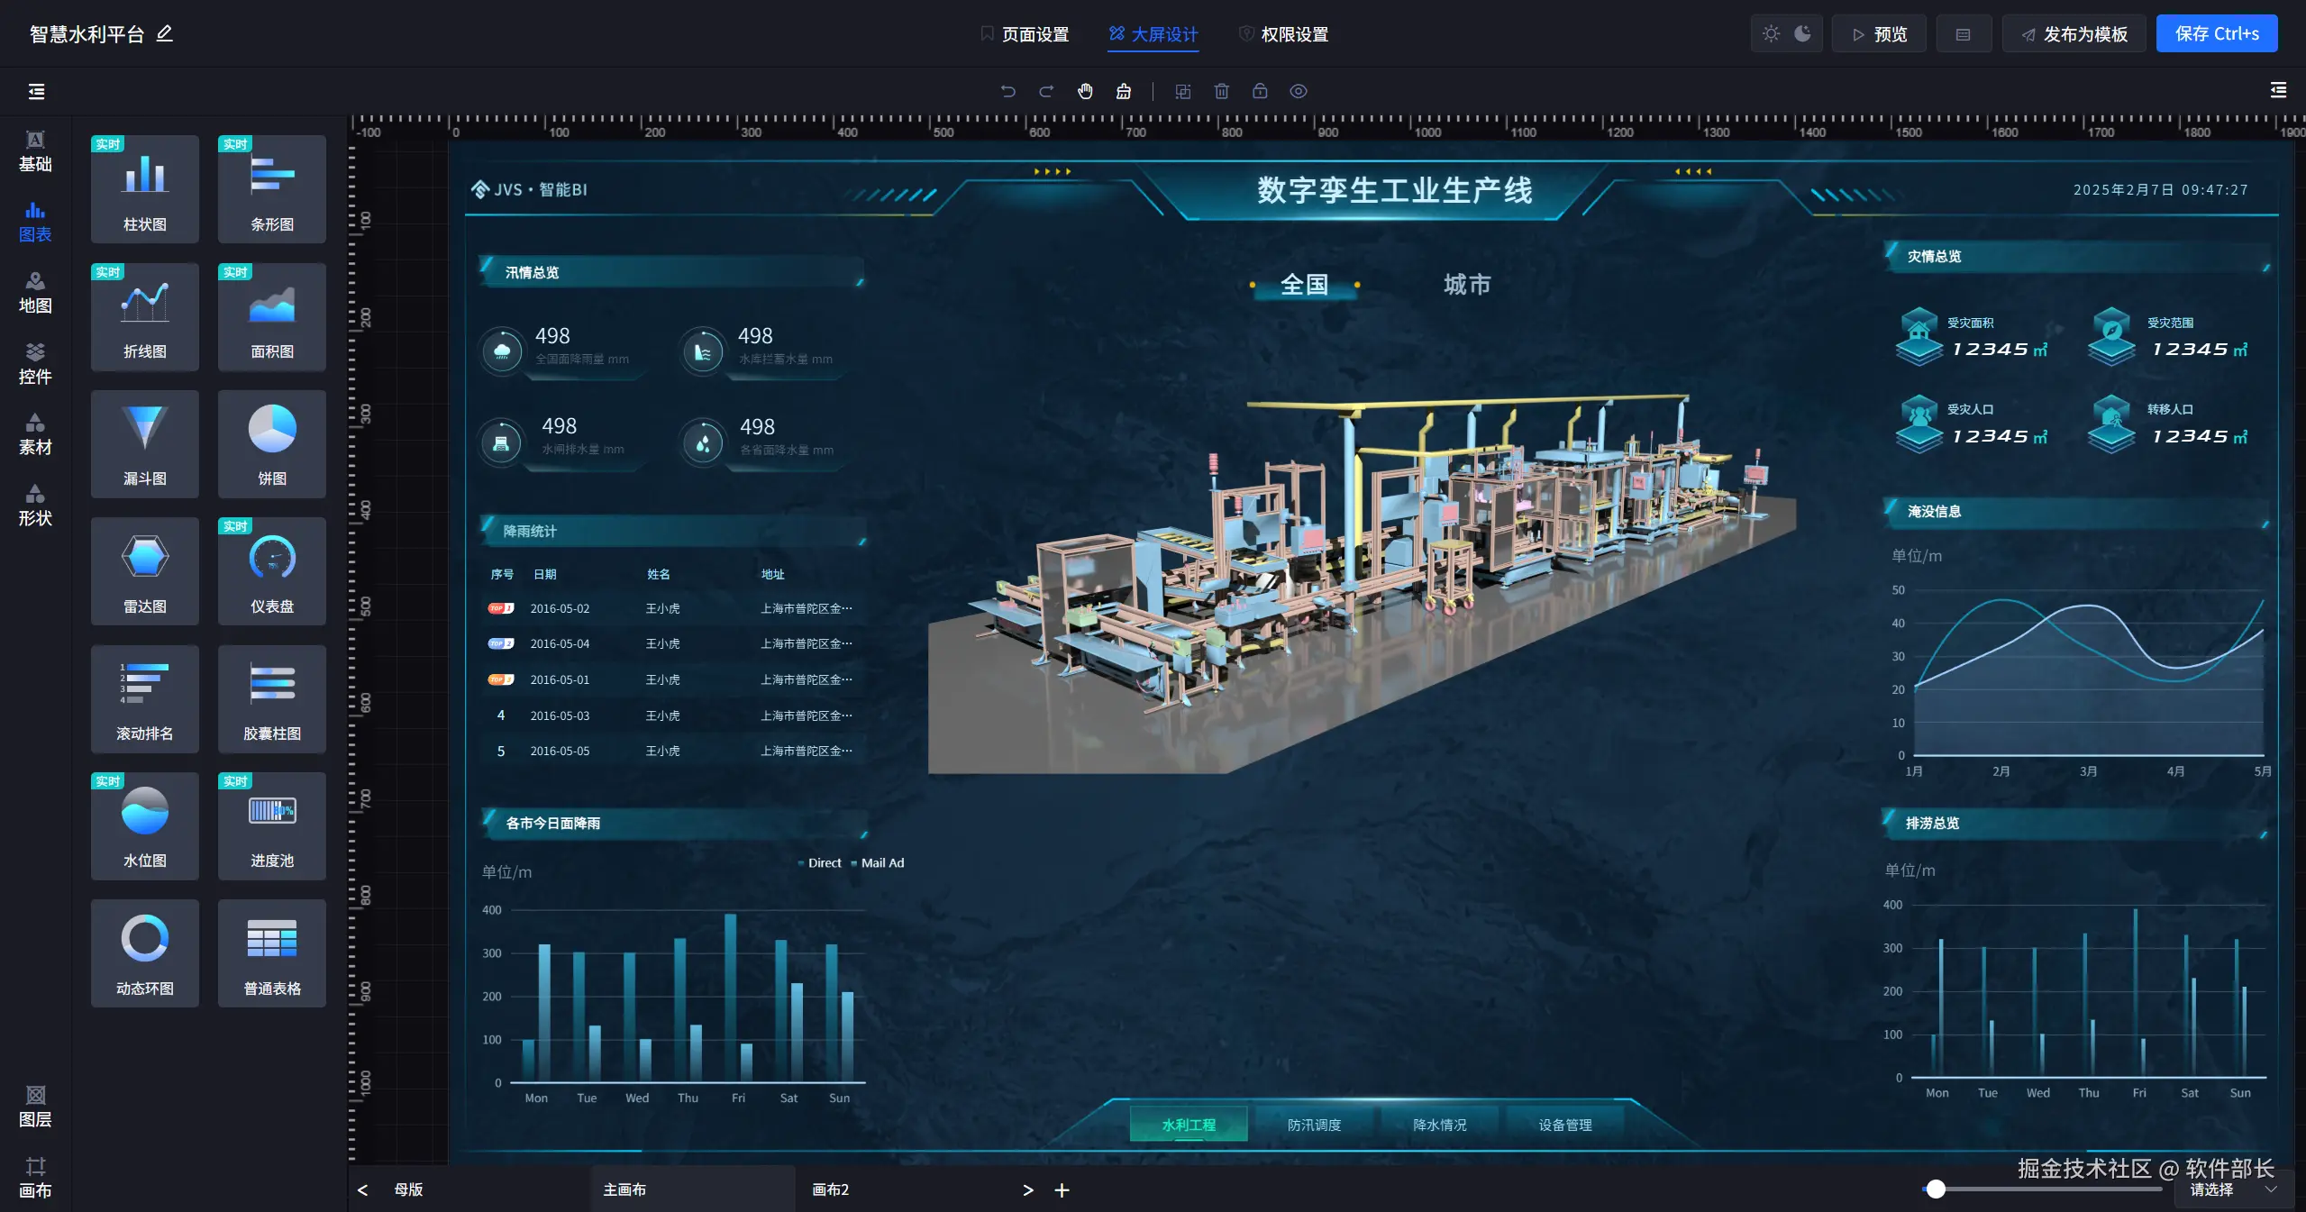
Task: Click the undo arrow icon
Action: (x=1007, y=91)
